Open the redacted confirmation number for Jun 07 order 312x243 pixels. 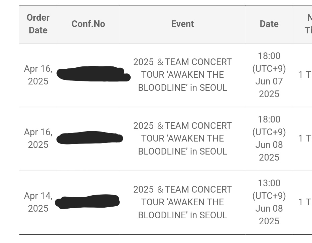(94, 74)
